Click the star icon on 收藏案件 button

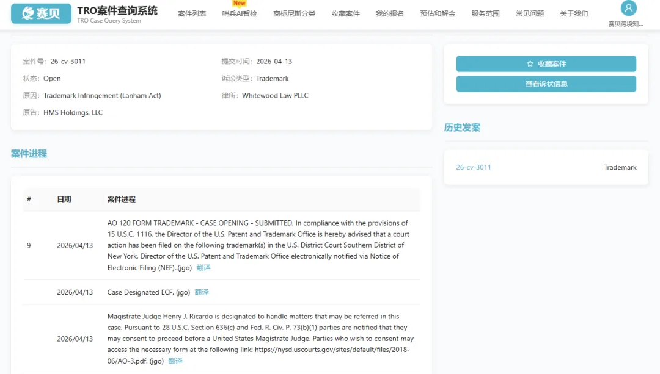[530, 64]
